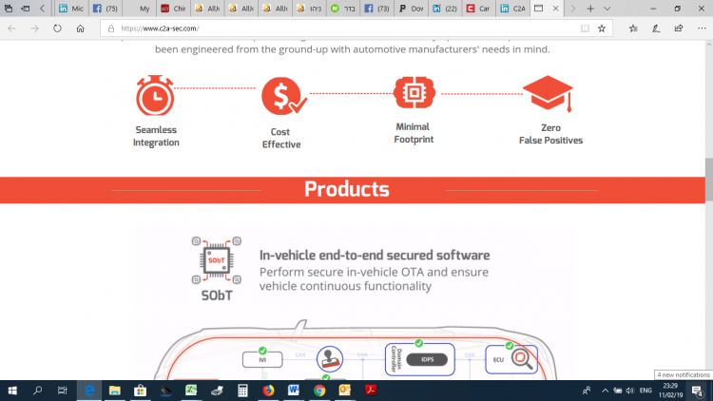View site security lock information
This screenshot has width=713, height=401.
110,29
